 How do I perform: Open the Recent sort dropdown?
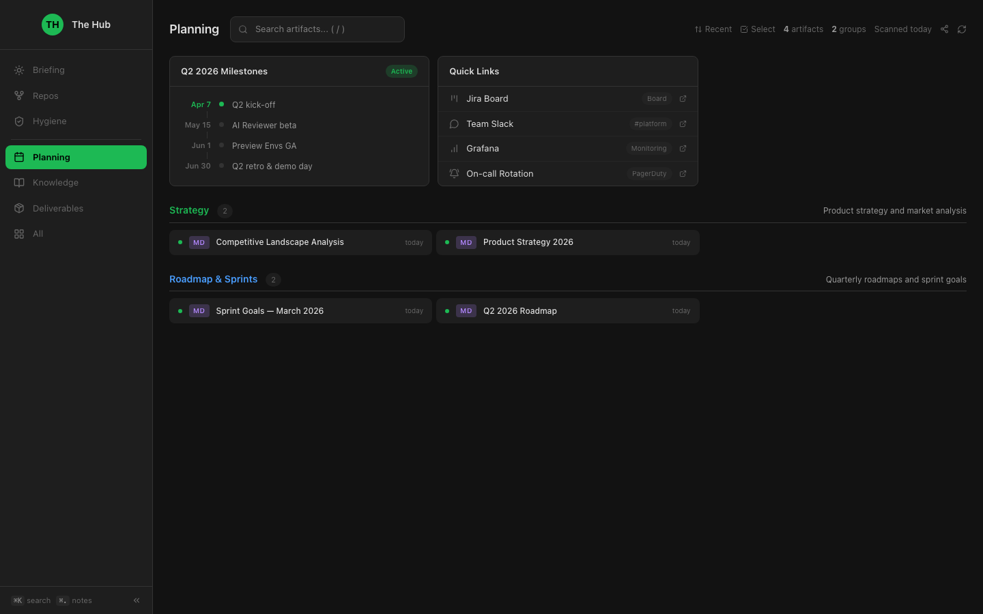[713, 29]
